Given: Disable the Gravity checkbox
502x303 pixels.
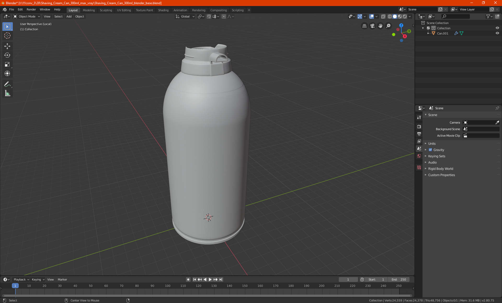Looking at the screenshot, I should click(x=430, y=150).
